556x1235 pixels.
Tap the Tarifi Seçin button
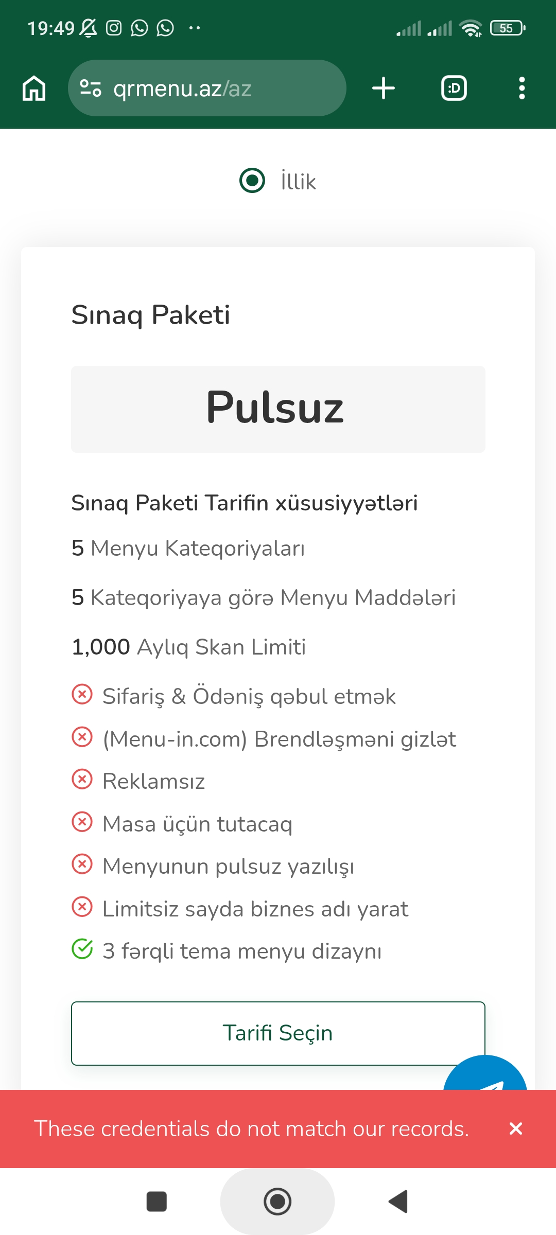click(278, 1033)
